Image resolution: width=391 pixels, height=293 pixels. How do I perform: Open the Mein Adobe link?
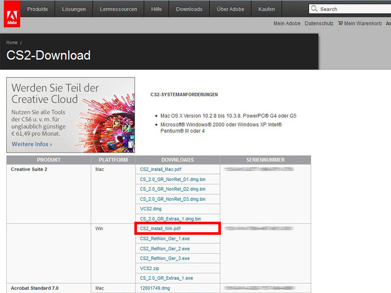[287, 24]
